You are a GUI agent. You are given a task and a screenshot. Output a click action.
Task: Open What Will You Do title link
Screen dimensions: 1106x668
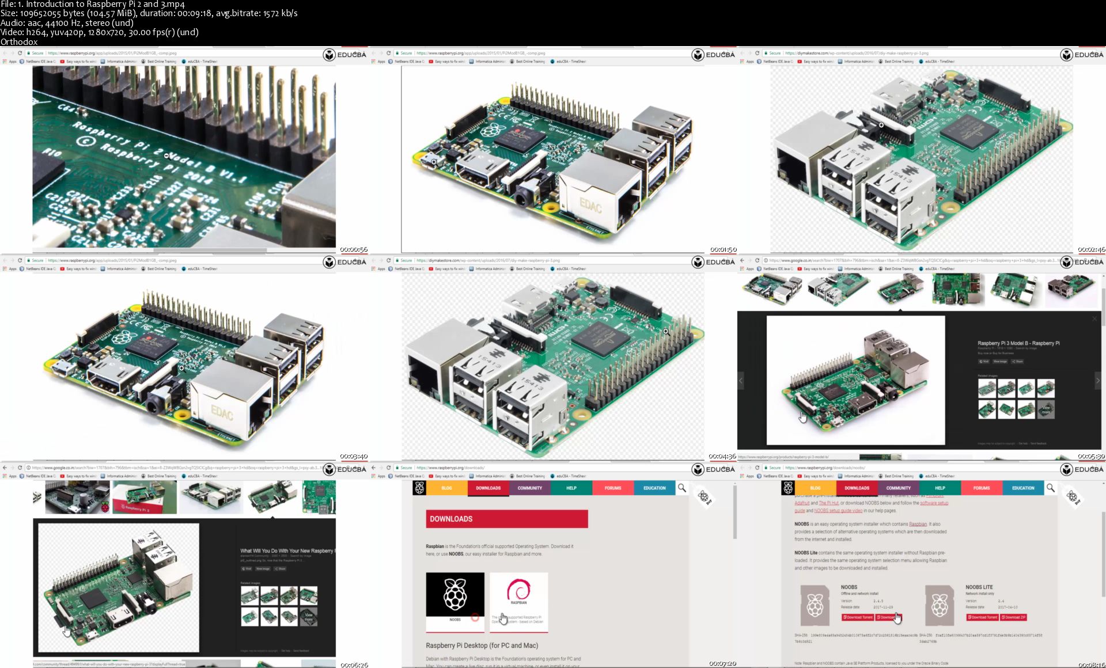[287, 551]
